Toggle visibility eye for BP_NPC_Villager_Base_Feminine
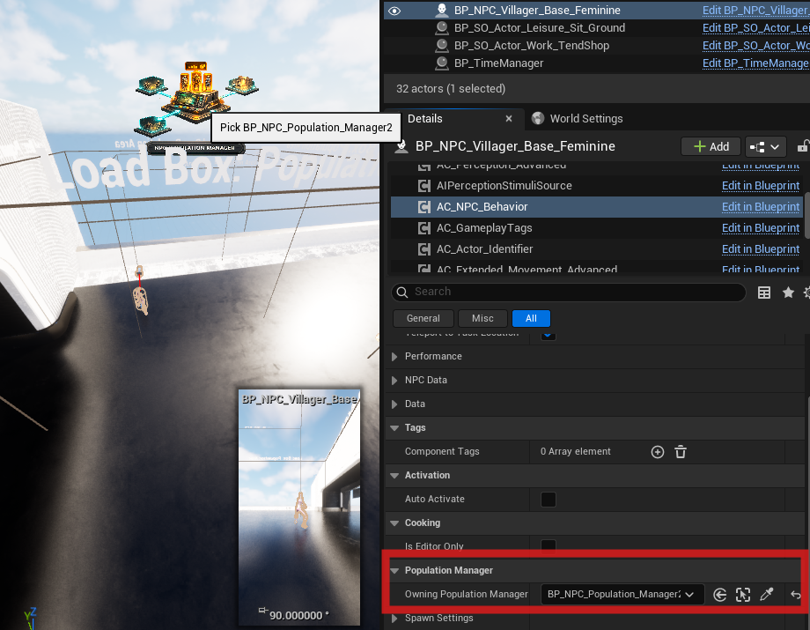Image resolution: width=810 pixels, height=630 pixels. coord(394,11)
